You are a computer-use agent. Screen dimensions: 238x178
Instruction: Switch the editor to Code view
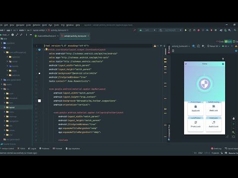220,42
